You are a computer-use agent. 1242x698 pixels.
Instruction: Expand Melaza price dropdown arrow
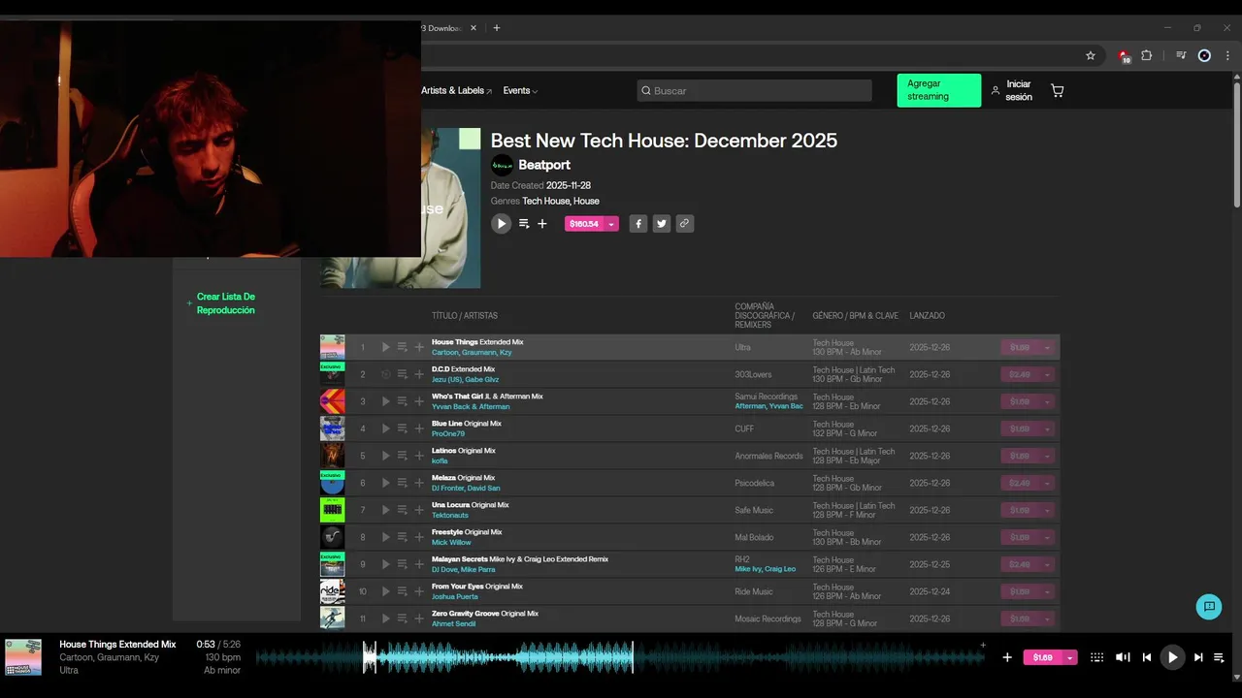click(x=1047, y=483)
